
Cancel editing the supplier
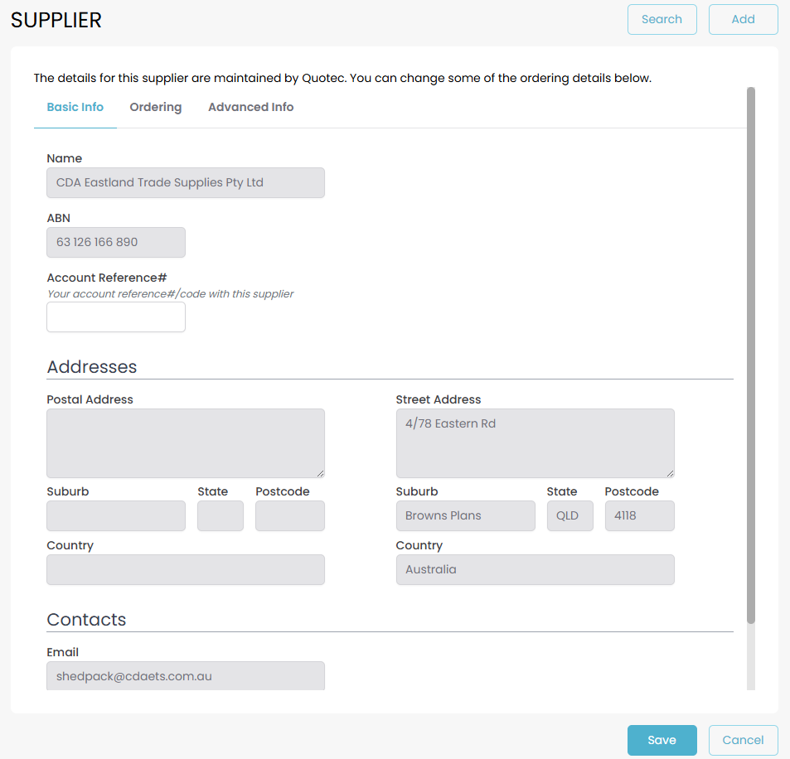pos(743,740)
